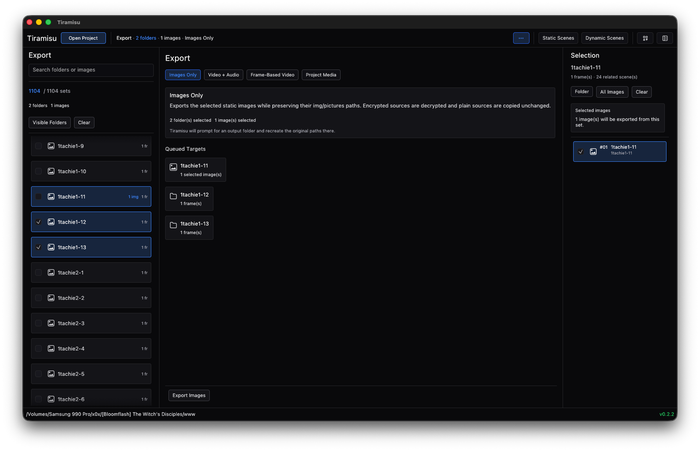Click the image icon of list row 1tachie1-11
The image size is (700, 451).
51,197
